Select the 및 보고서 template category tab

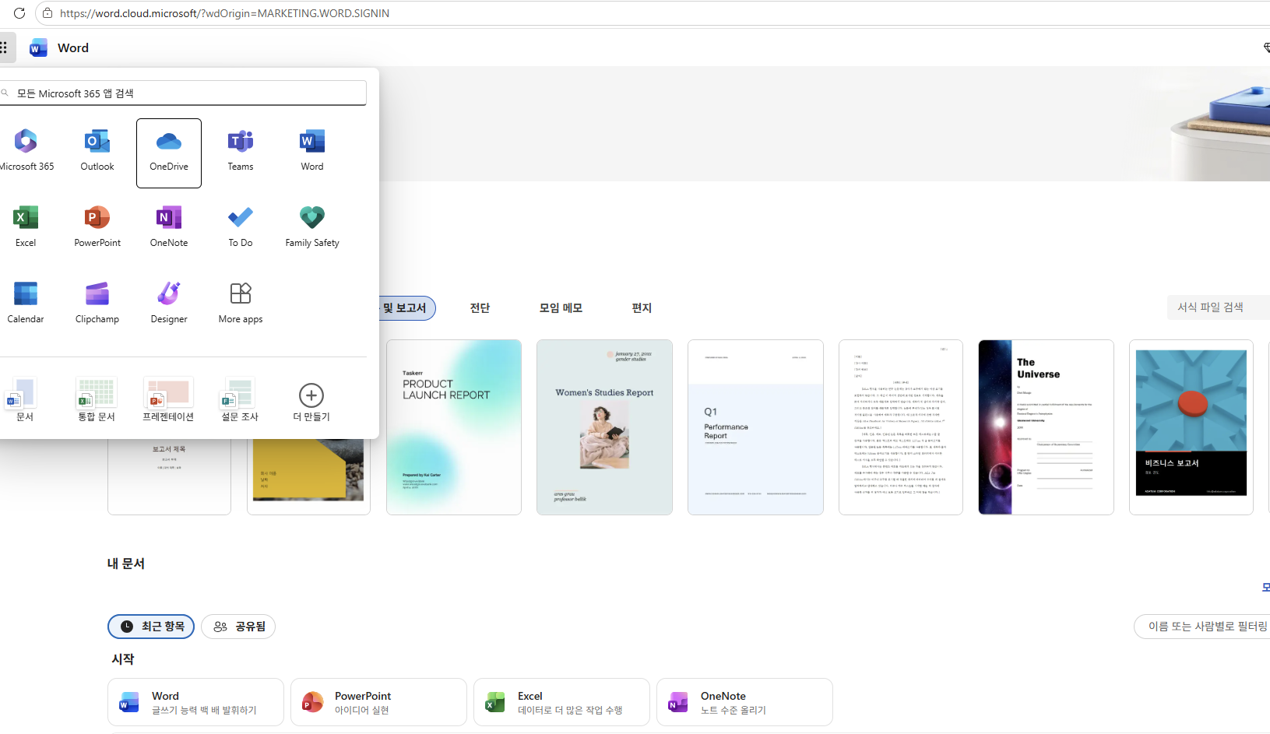pyautogui.click(x=406, y=308)
